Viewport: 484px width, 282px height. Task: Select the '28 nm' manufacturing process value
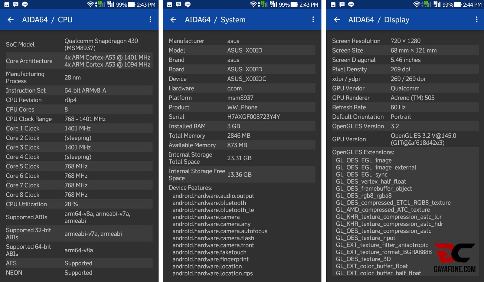pyautogui.click(x=73, y=77)
